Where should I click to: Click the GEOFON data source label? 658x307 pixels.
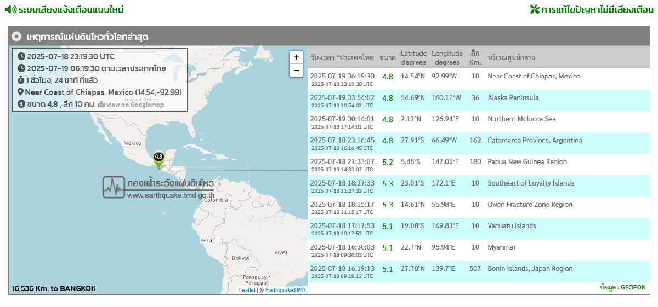point(623,287)
